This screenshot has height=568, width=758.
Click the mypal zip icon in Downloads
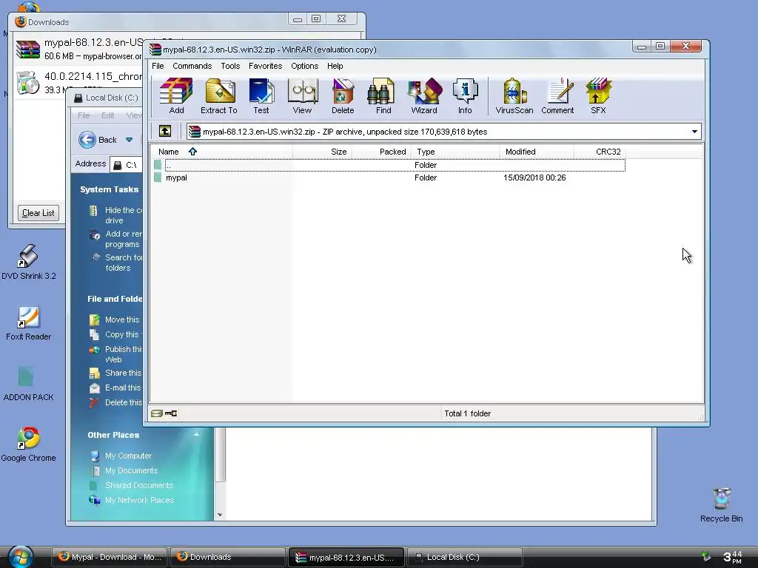pyautogui.click(x=27, y=50)
